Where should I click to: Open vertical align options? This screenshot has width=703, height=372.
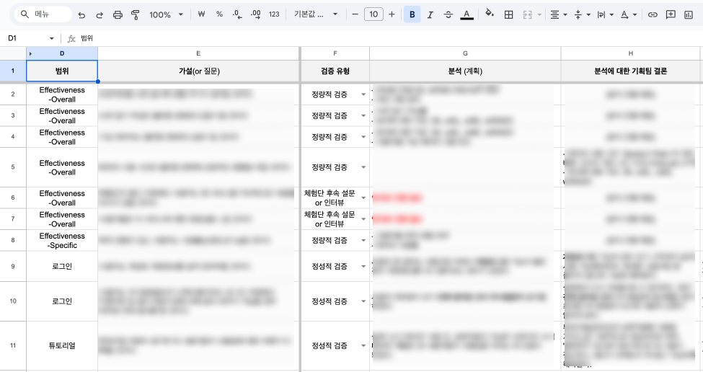click(582, 14)
